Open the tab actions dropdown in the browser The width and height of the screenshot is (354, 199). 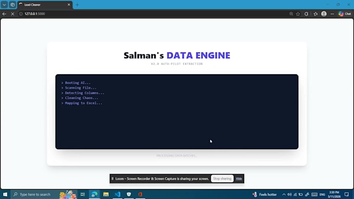pos(4,5)
